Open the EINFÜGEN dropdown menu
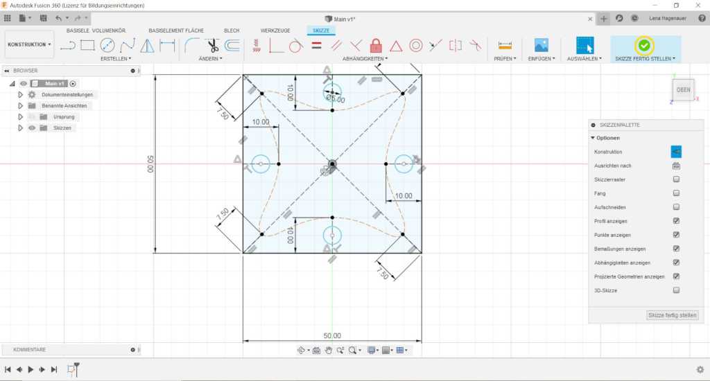This screenshot has width=710, height=381. click(x=541, y=59)
